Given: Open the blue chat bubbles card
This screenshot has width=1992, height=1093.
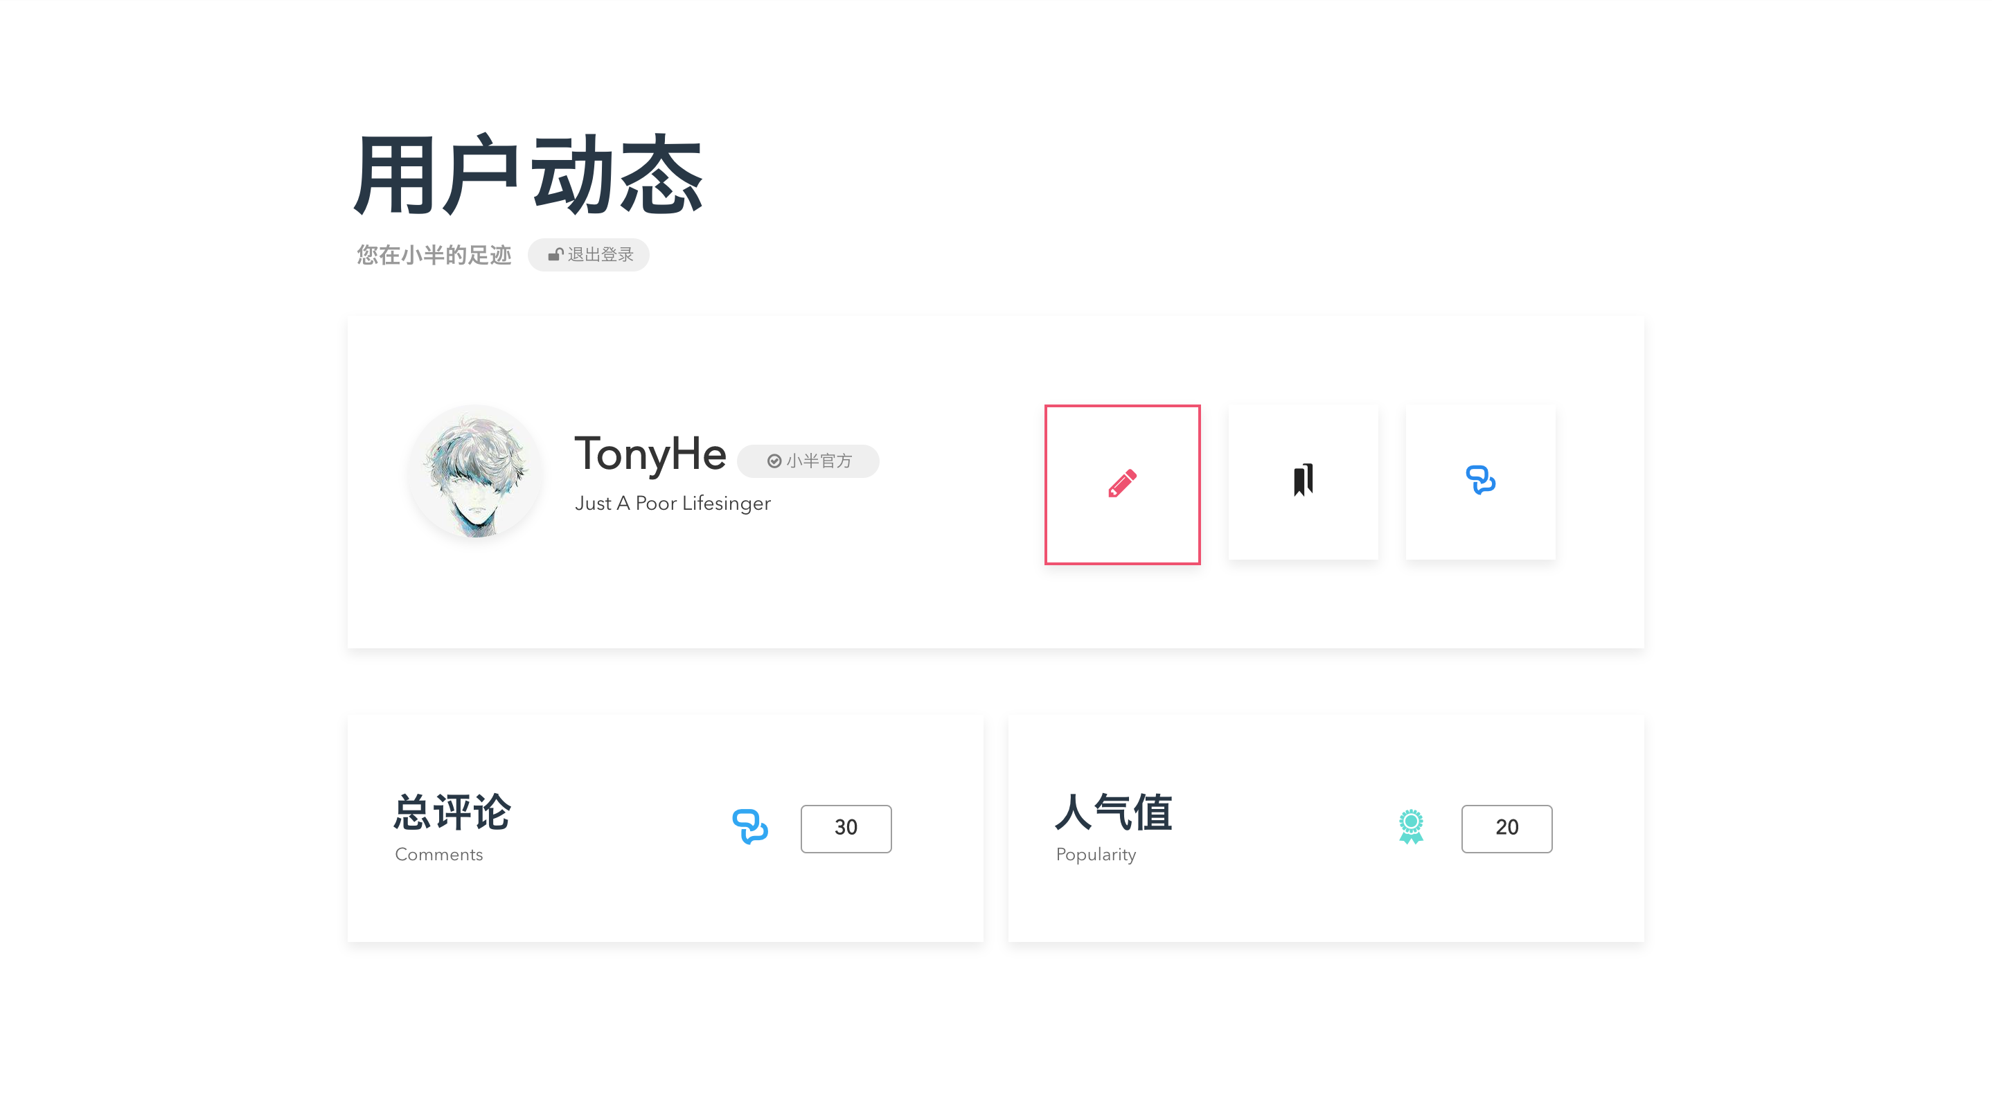Looking at the screenshot, I should tap(1480, 483).
